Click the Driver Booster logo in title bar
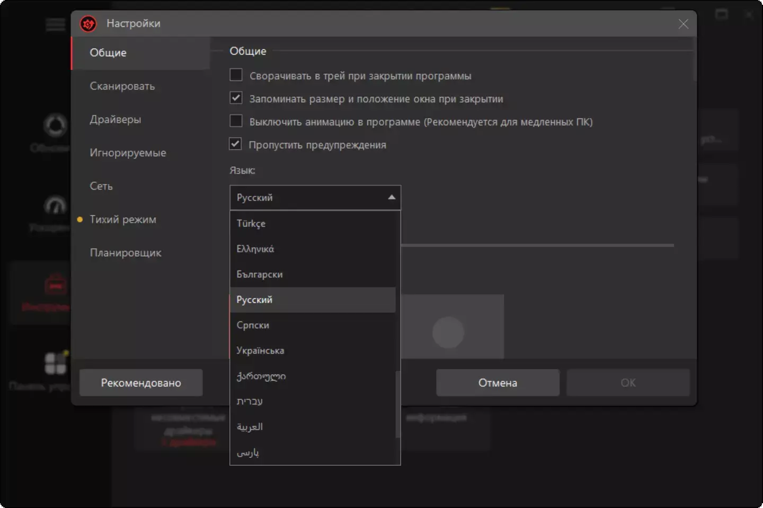The image size is (763, 508). tap(88, 24)
